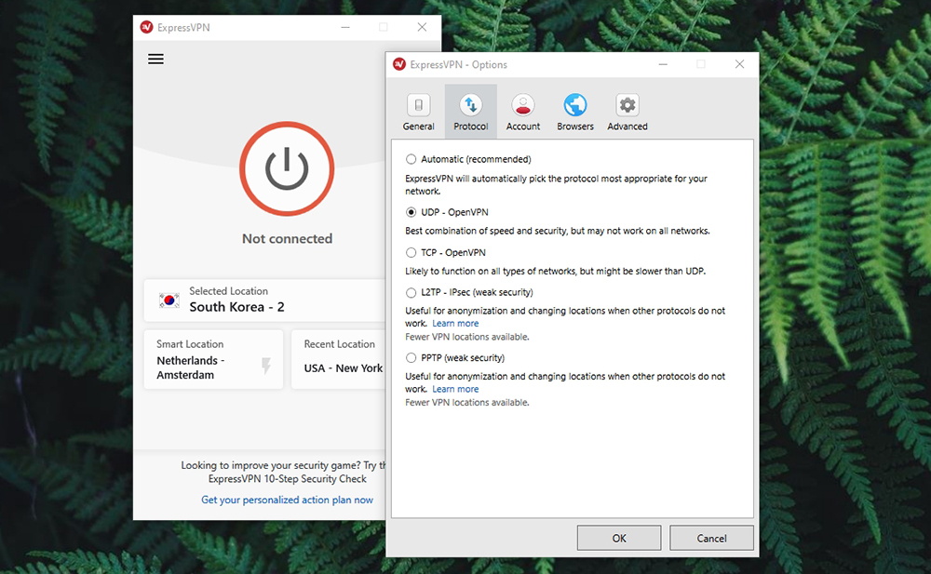Click the ExpressVPN logo in main window title bar
Screen dimensions: 931x574
tap(146, 27)
